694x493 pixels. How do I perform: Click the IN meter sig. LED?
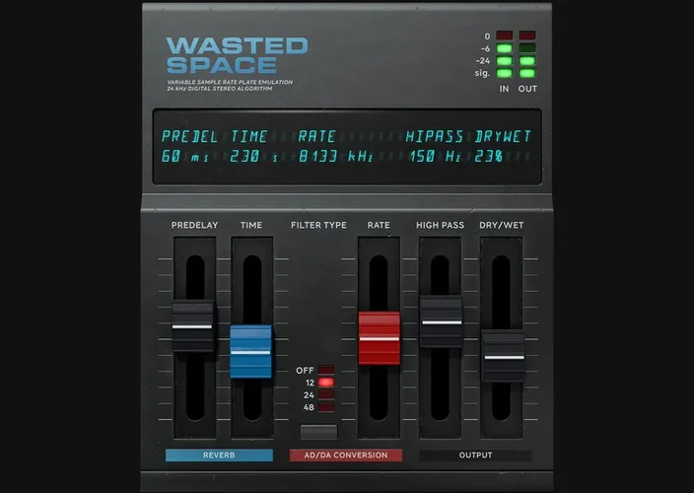coord(504,73)
